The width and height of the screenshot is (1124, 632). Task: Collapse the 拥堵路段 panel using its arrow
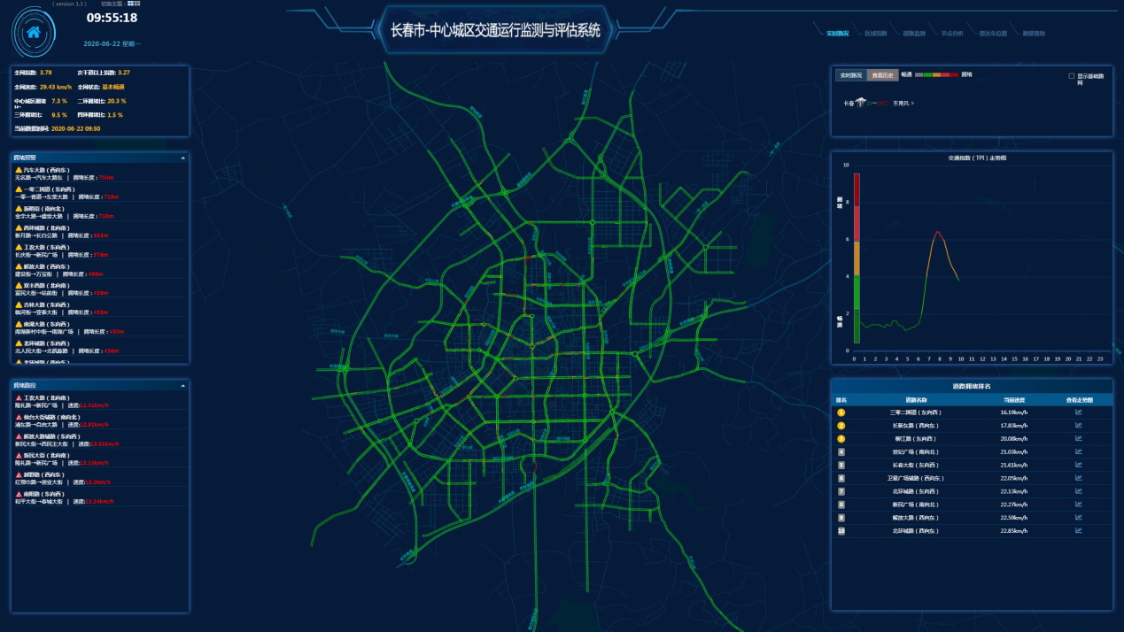182,386
